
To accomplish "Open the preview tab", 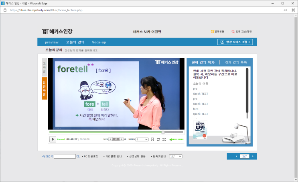I will 51,42.
